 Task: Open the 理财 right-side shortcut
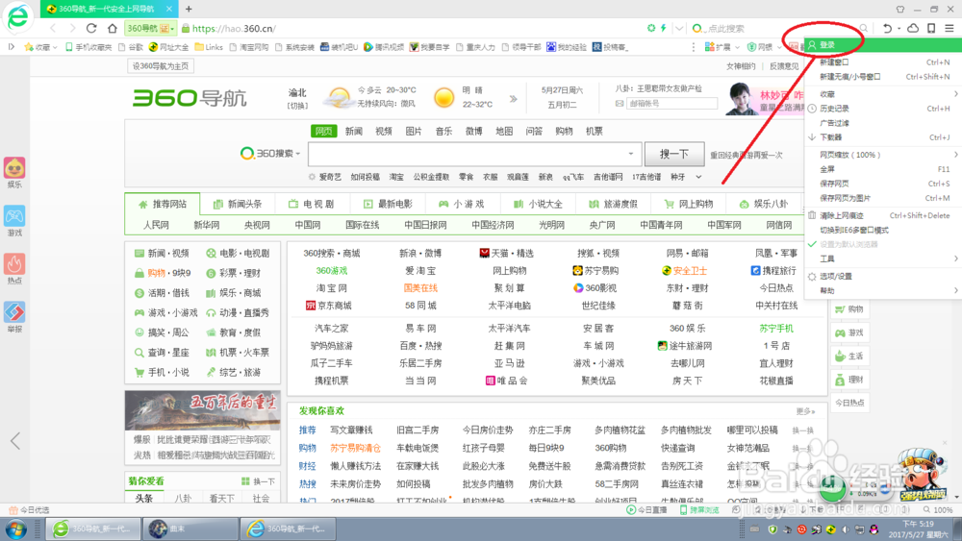coord(849,380)
